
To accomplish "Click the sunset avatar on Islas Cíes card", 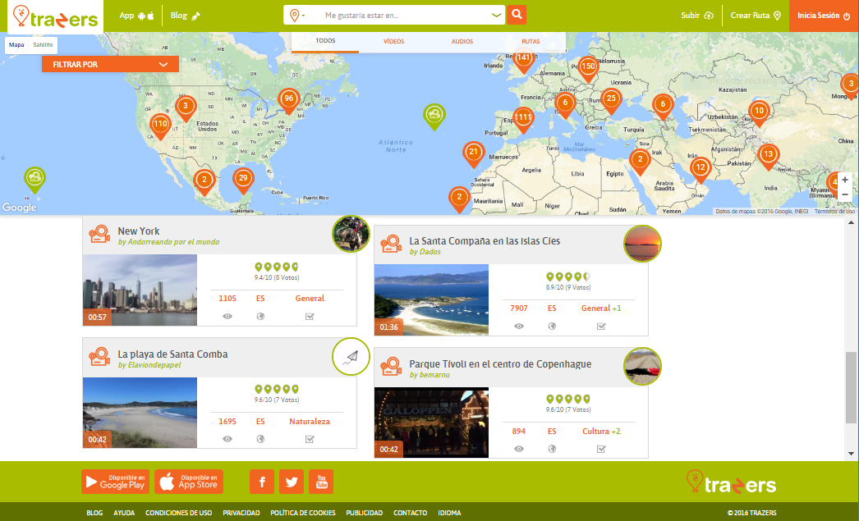I will pos(642,244).
